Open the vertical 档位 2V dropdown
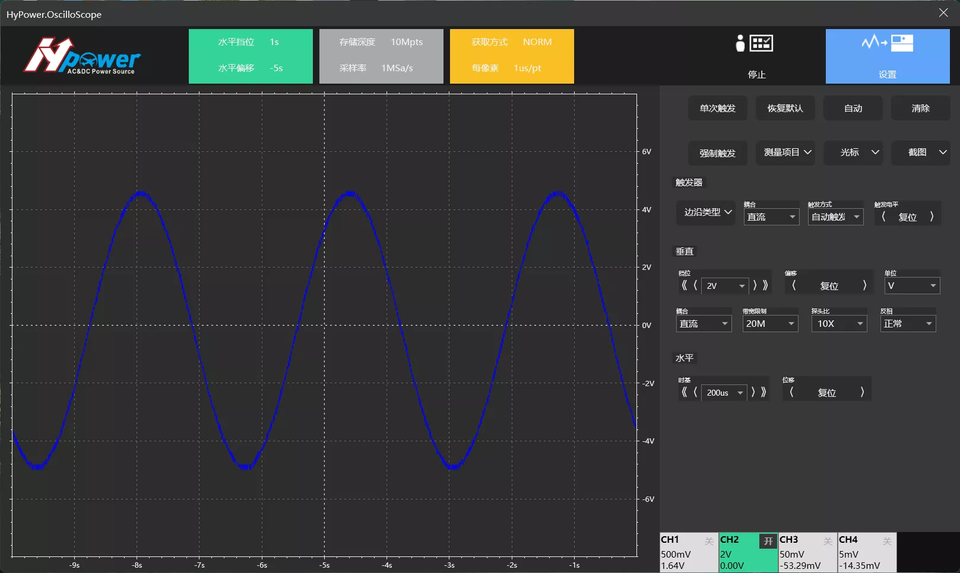 point(725,286)
